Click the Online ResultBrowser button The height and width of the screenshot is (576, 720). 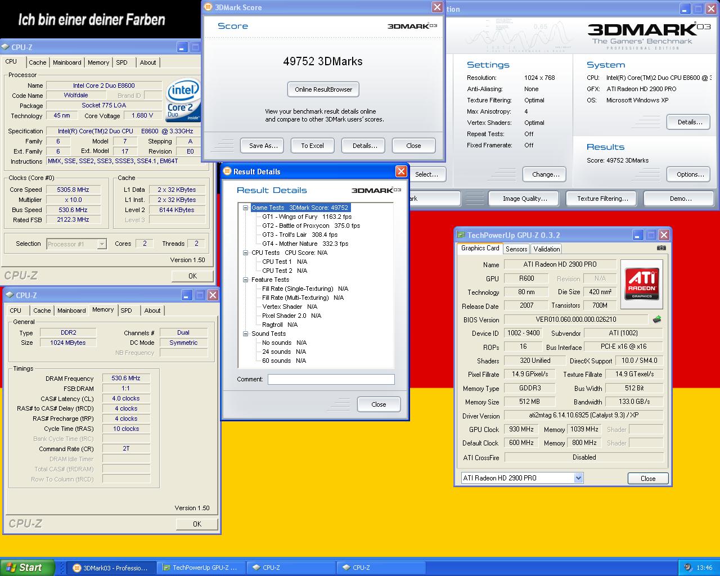[323, 89]
